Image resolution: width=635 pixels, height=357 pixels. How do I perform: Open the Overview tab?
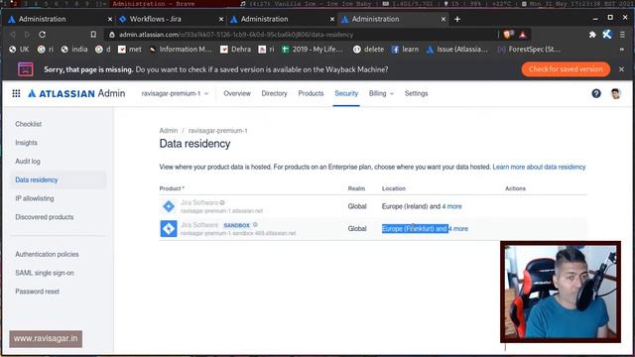click(237, 93)
